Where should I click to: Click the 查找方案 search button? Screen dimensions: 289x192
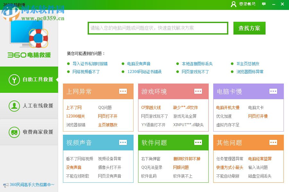point(249,28)
